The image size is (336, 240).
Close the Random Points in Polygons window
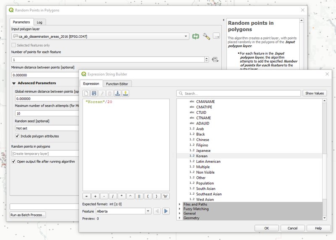point(302,10)
